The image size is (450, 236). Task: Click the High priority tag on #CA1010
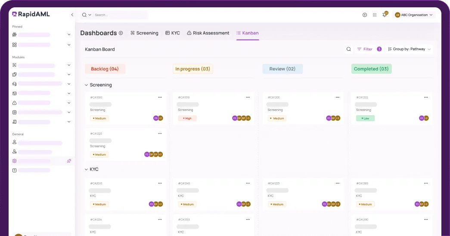187,118
